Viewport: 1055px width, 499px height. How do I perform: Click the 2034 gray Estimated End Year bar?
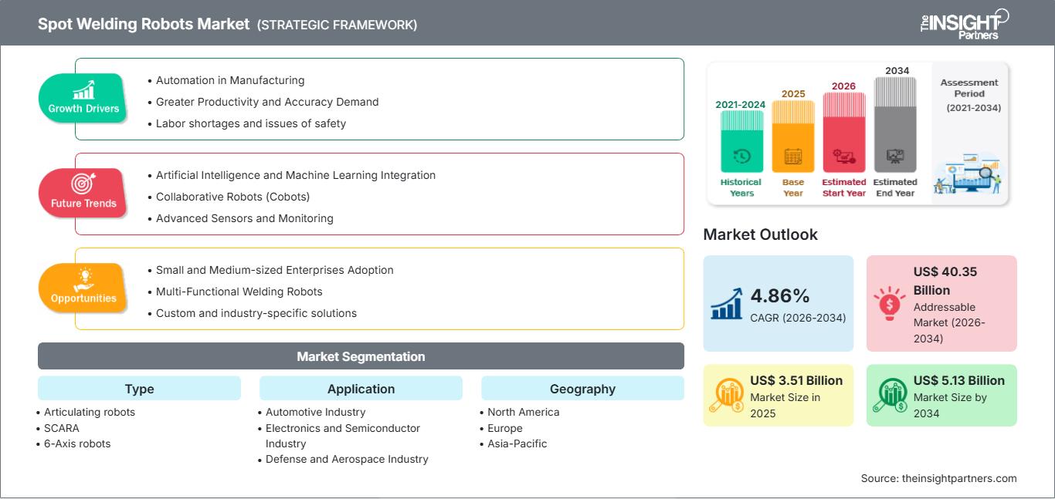pyautogui.click(x=895, y=124)
